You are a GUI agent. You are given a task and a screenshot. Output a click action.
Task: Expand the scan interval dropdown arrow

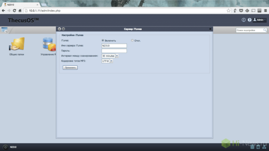[117, 56]
